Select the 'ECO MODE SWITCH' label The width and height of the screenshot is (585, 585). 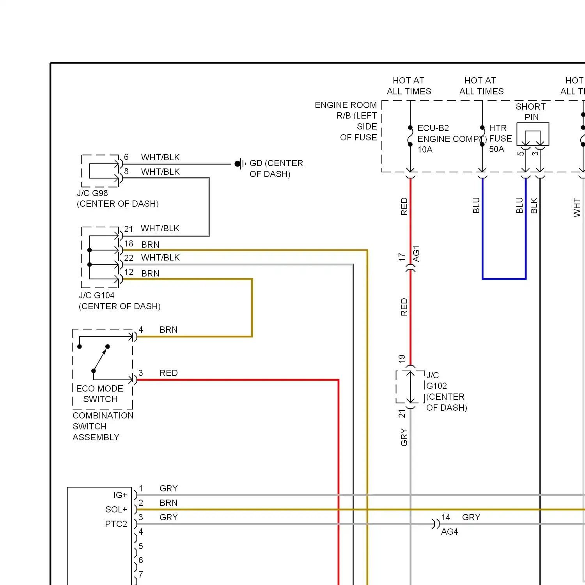pos(100,394)
